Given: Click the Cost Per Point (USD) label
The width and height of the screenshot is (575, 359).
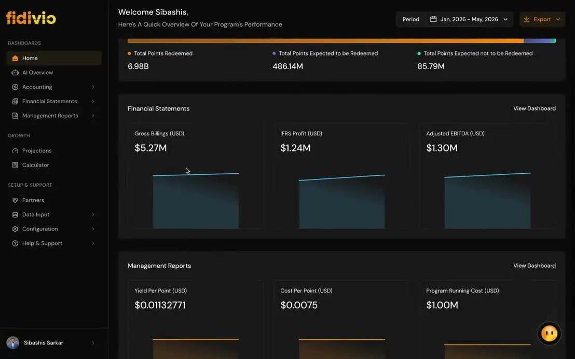Looking at the screenshot, I should (306, 291).
